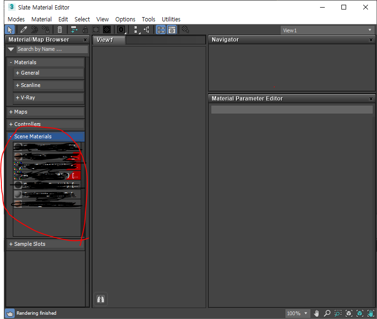
Task: Expand the Controllers group
Action: [46, 124]
